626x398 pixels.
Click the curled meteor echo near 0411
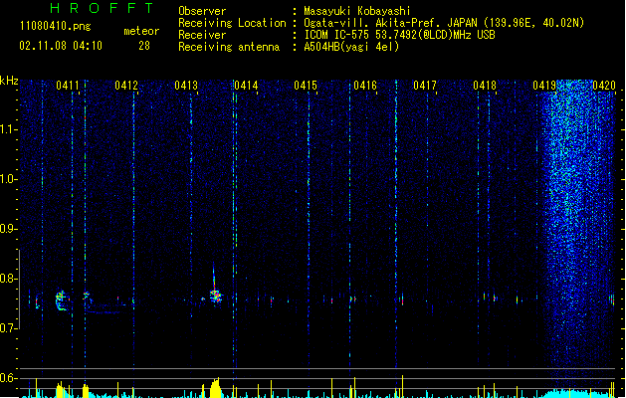61,300
